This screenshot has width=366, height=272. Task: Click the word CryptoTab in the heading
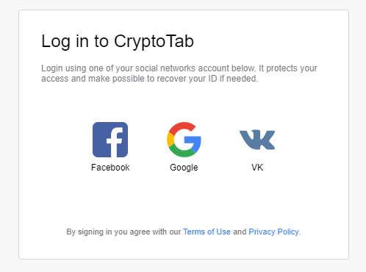[x=154, y=41]
